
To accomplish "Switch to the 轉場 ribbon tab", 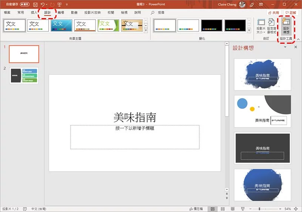I will [61, 12].
